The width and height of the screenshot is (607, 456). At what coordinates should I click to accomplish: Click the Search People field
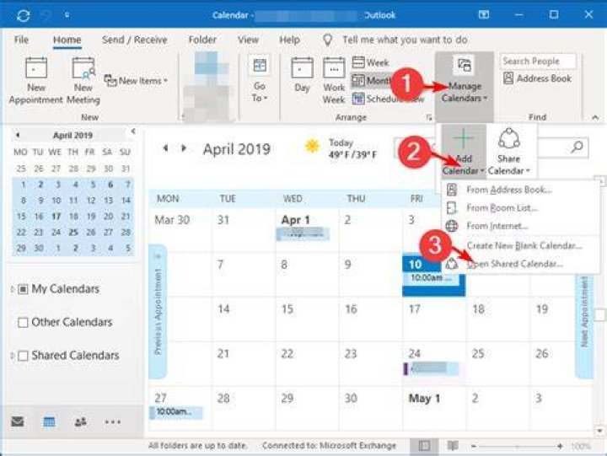[x=538, y=62]
